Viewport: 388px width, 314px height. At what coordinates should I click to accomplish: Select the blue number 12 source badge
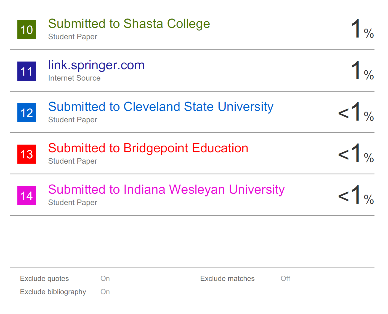click(x=26, y=113)
